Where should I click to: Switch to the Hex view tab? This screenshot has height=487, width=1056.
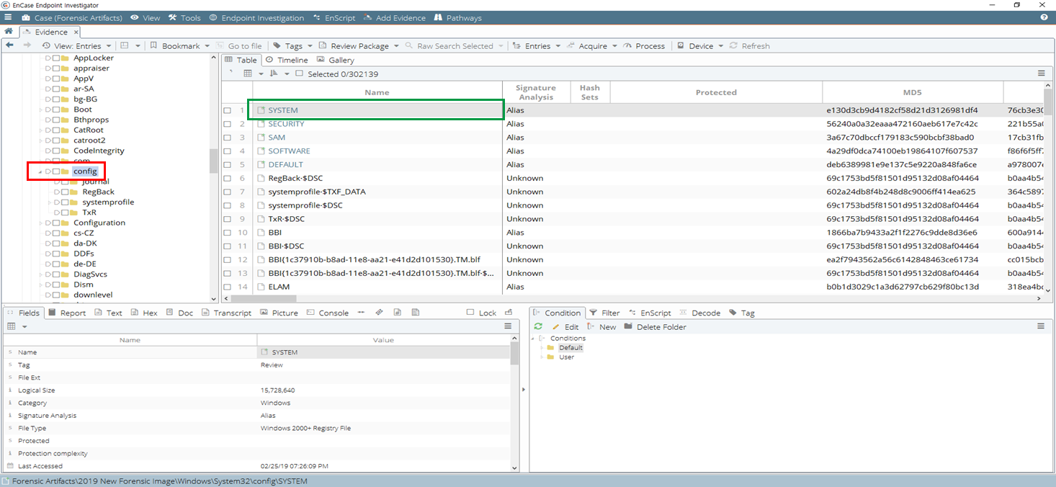[144, 313]
